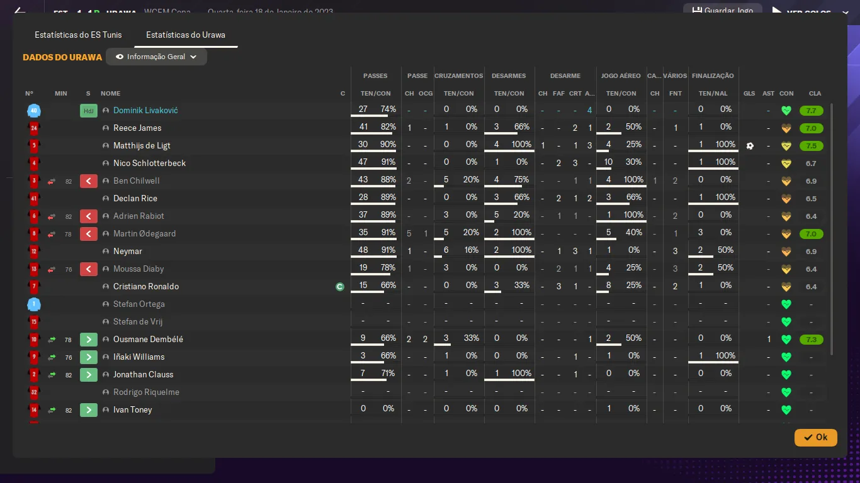
Task: Confirm with the Ok button
Action: coord(815,437)
